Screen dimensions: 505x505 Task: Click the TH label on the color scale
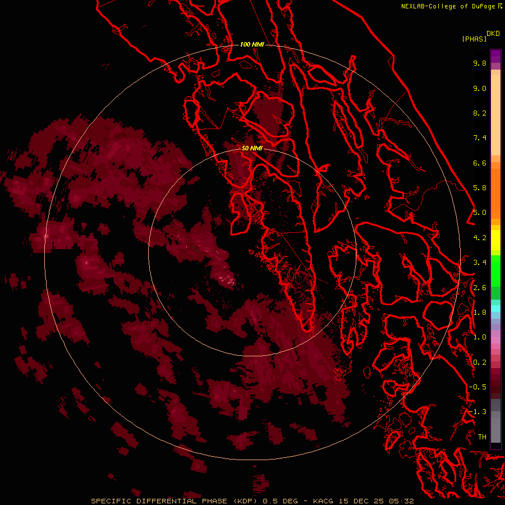click(482, 437)
